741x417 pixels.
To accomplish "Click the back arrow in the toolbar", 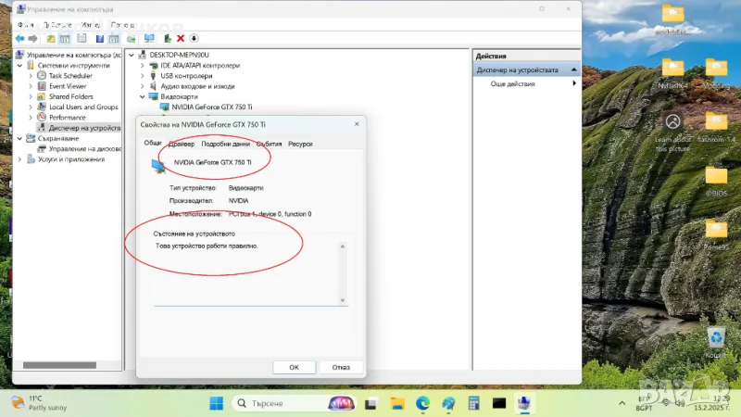I will pyautogui.click(x=19, y=39).
